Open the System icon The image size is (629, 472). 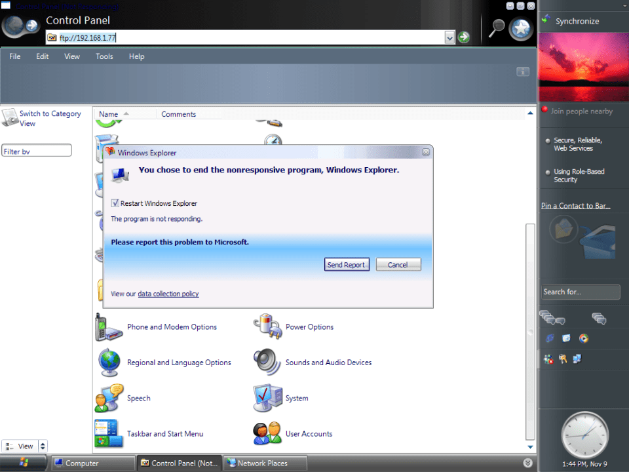coord(267,398)
